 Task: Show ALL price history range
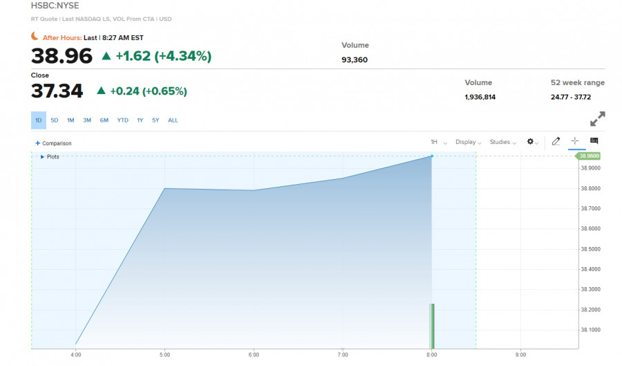173,120
